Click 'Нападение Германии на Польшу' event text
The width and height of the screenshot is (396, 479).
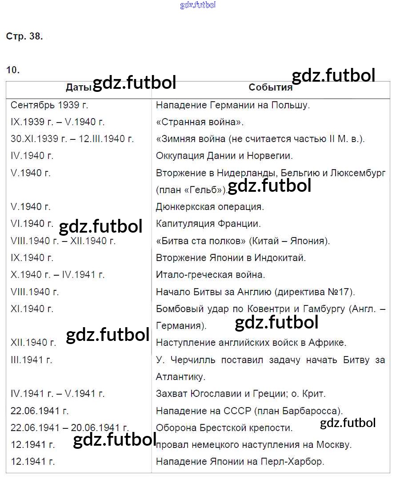233,105
